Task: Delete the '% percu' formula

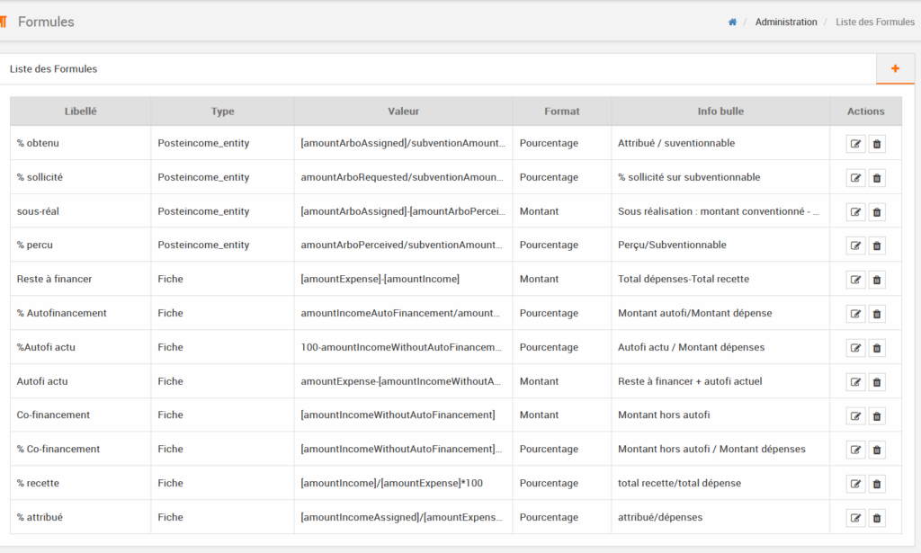Action: click(x=877, y=245)
